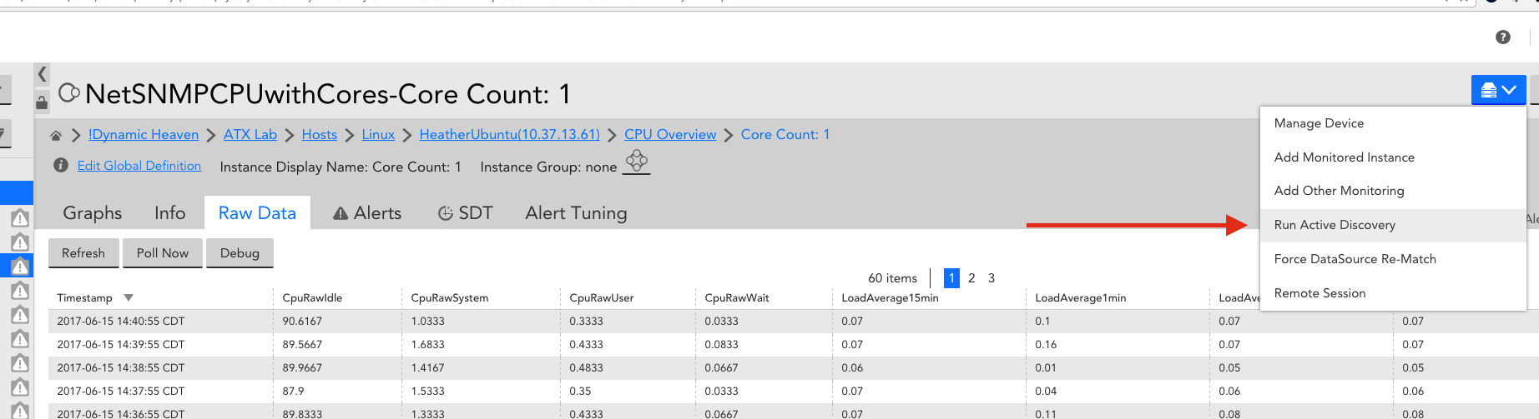Click the instance group icon
Viewport: 1539px width, 419px height.
(x=637, y=162)
